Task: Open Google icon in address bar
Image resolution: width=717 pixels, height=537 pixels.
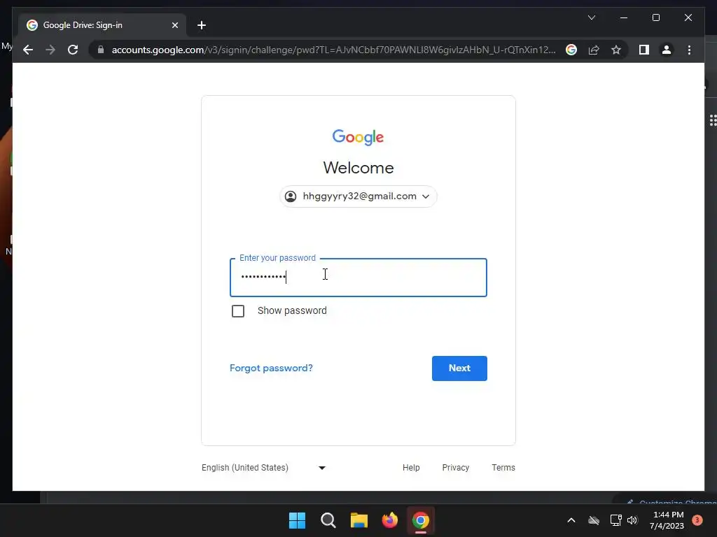Action: pos(571,50)
